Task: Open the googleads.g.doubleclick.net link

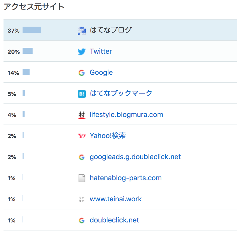Action: [135, 157]
